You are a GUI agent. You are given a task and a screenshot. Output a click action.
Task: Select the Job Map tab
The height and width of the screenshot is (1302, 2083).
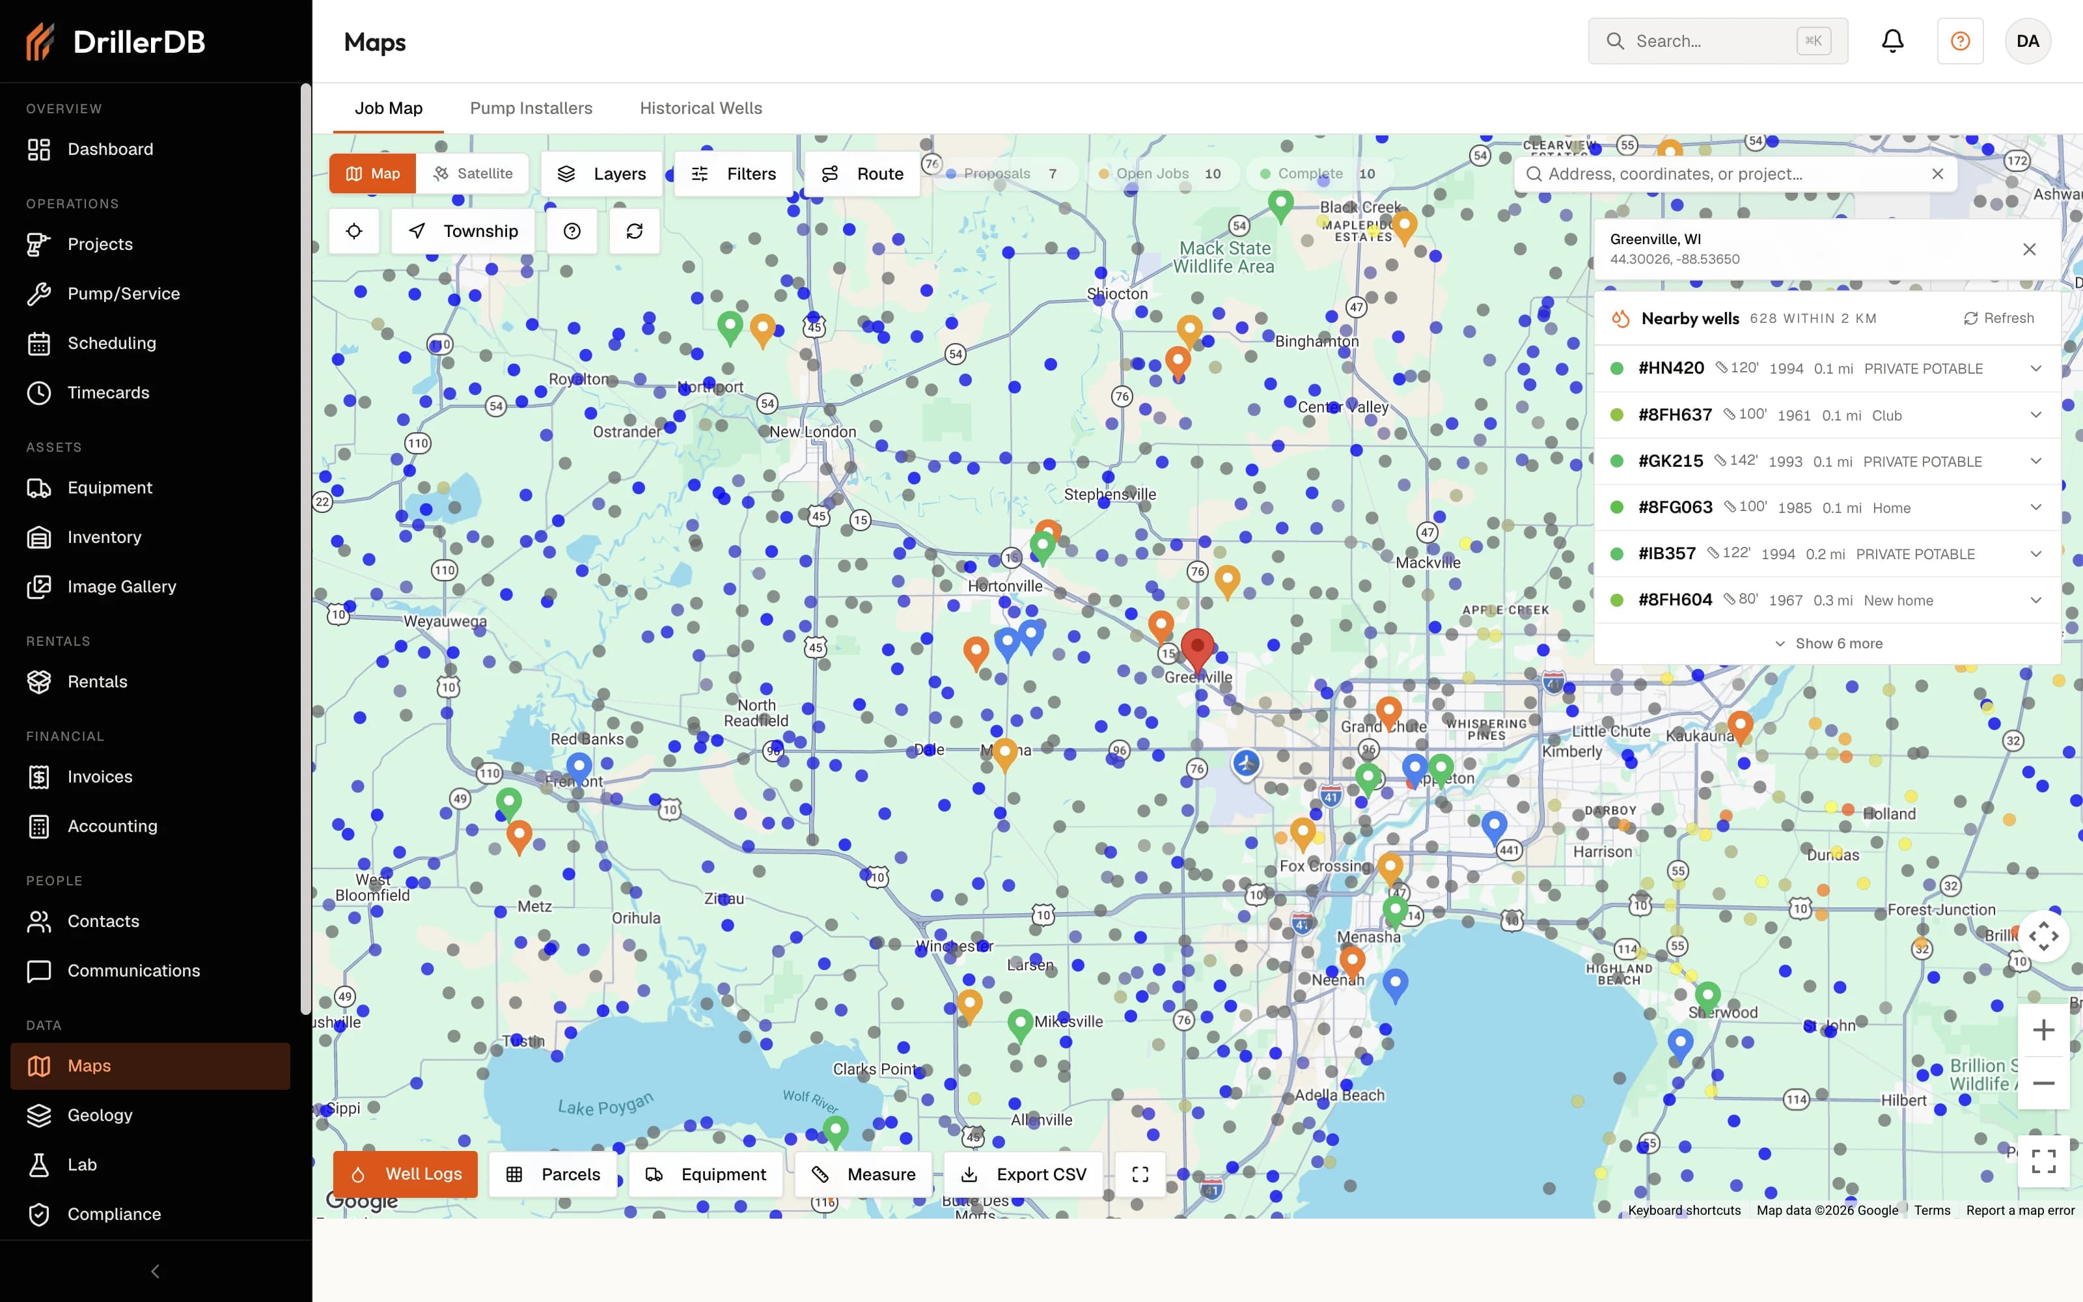388,109
